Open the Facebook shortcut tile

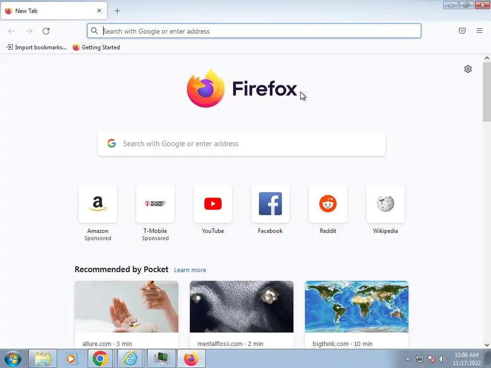[270, 204]
